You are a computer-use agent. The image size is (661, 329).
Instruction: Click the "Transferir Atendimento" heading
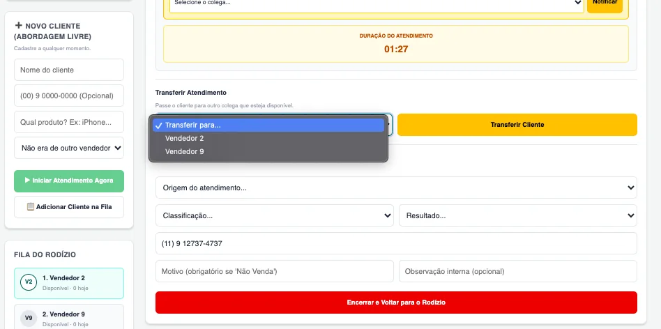[191, 93]
